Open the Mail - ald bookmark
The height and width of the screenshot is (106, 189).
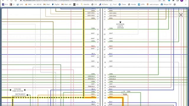pyautogui.click(x=66, y=4)
